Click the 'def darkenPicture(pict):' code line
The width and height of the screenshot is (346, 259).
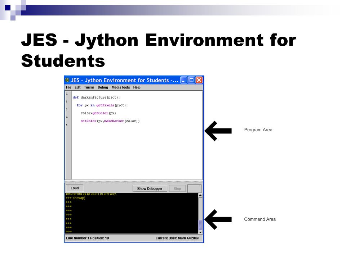pos(96,97)
